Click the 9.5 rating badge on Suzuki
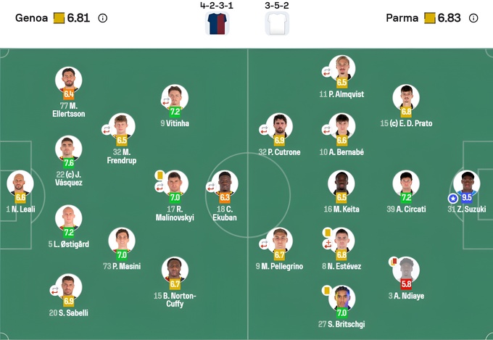Viewport: 493px width, 340px height. click(x=467, y=197)
